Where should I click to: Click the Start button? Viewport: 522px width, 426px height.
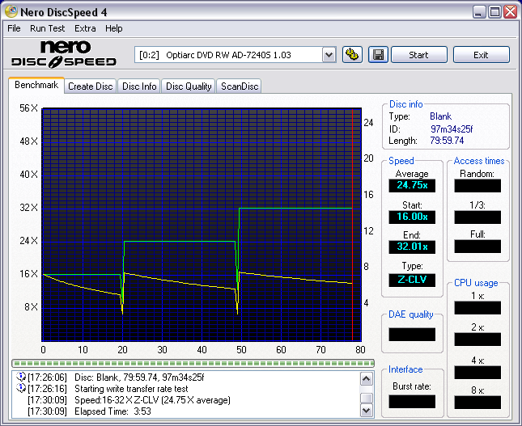click(x=418, y=55)
